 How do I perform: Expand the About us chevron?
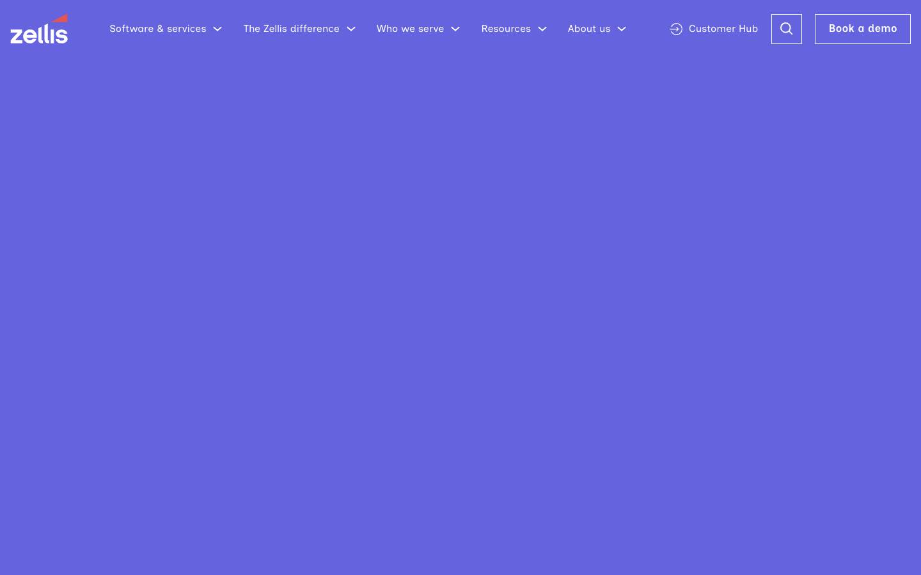[x=622, y=29]
